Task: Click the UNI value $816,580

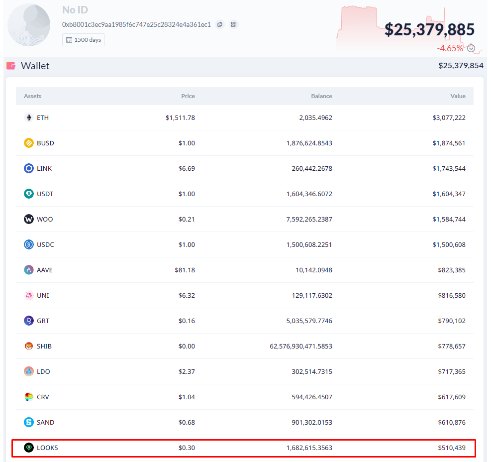Action: 452,296
